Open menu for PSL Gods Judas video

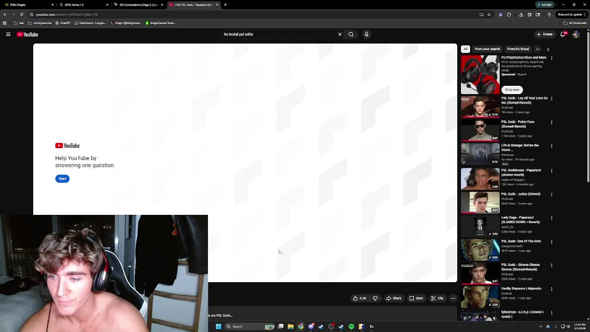click(551, 195)
